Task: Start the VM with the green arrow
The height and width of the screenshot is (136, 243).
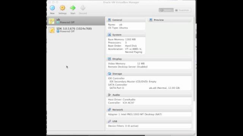Action: coord(73,8)
